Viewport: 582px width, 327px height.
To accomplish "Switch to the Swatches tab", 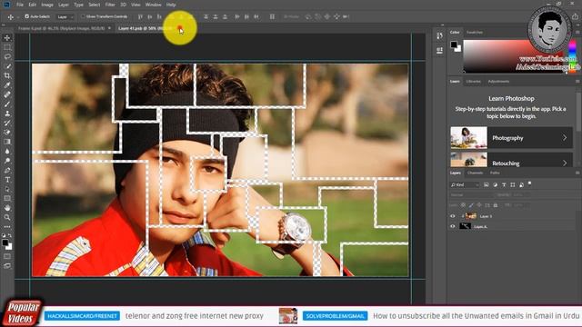I will point(475,33).
